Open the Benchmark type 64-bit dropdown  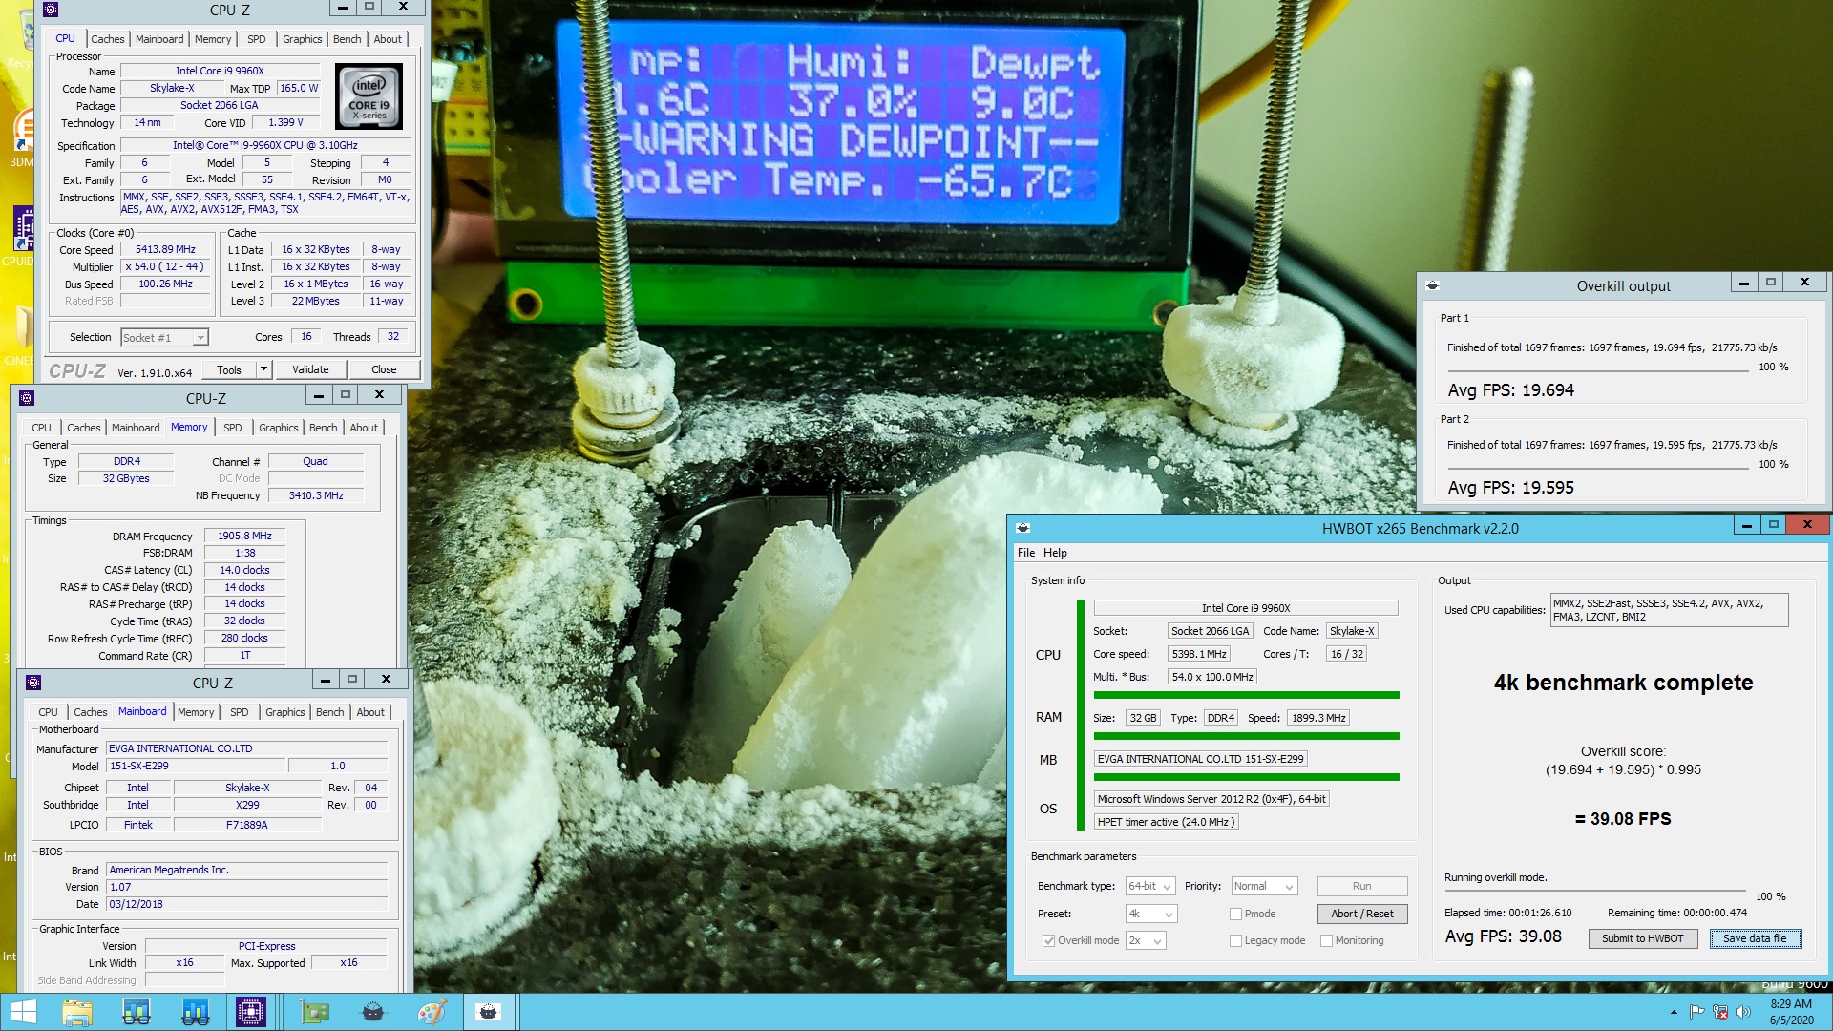1150,886
